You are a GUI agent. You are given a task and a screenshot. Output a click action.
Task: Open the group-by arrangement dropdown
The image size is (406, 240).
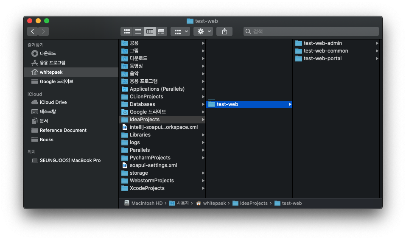(x=180, y=31)
